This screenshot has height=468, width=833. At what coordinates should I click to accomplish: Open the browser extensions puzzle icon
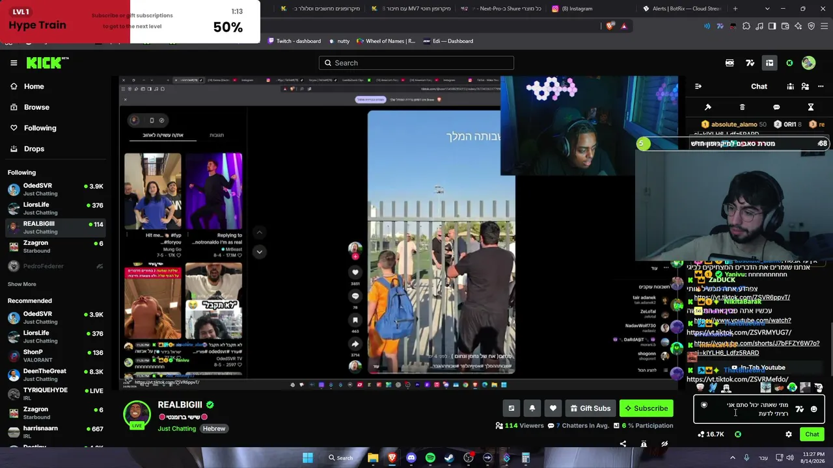coord(746,26)
